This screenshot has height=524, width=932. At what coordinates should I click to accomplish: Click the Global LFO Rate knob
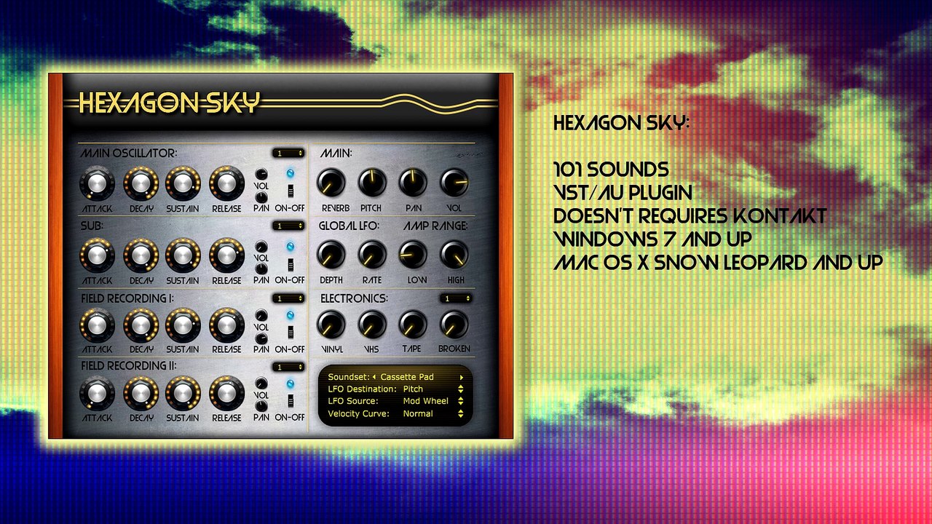371,254
